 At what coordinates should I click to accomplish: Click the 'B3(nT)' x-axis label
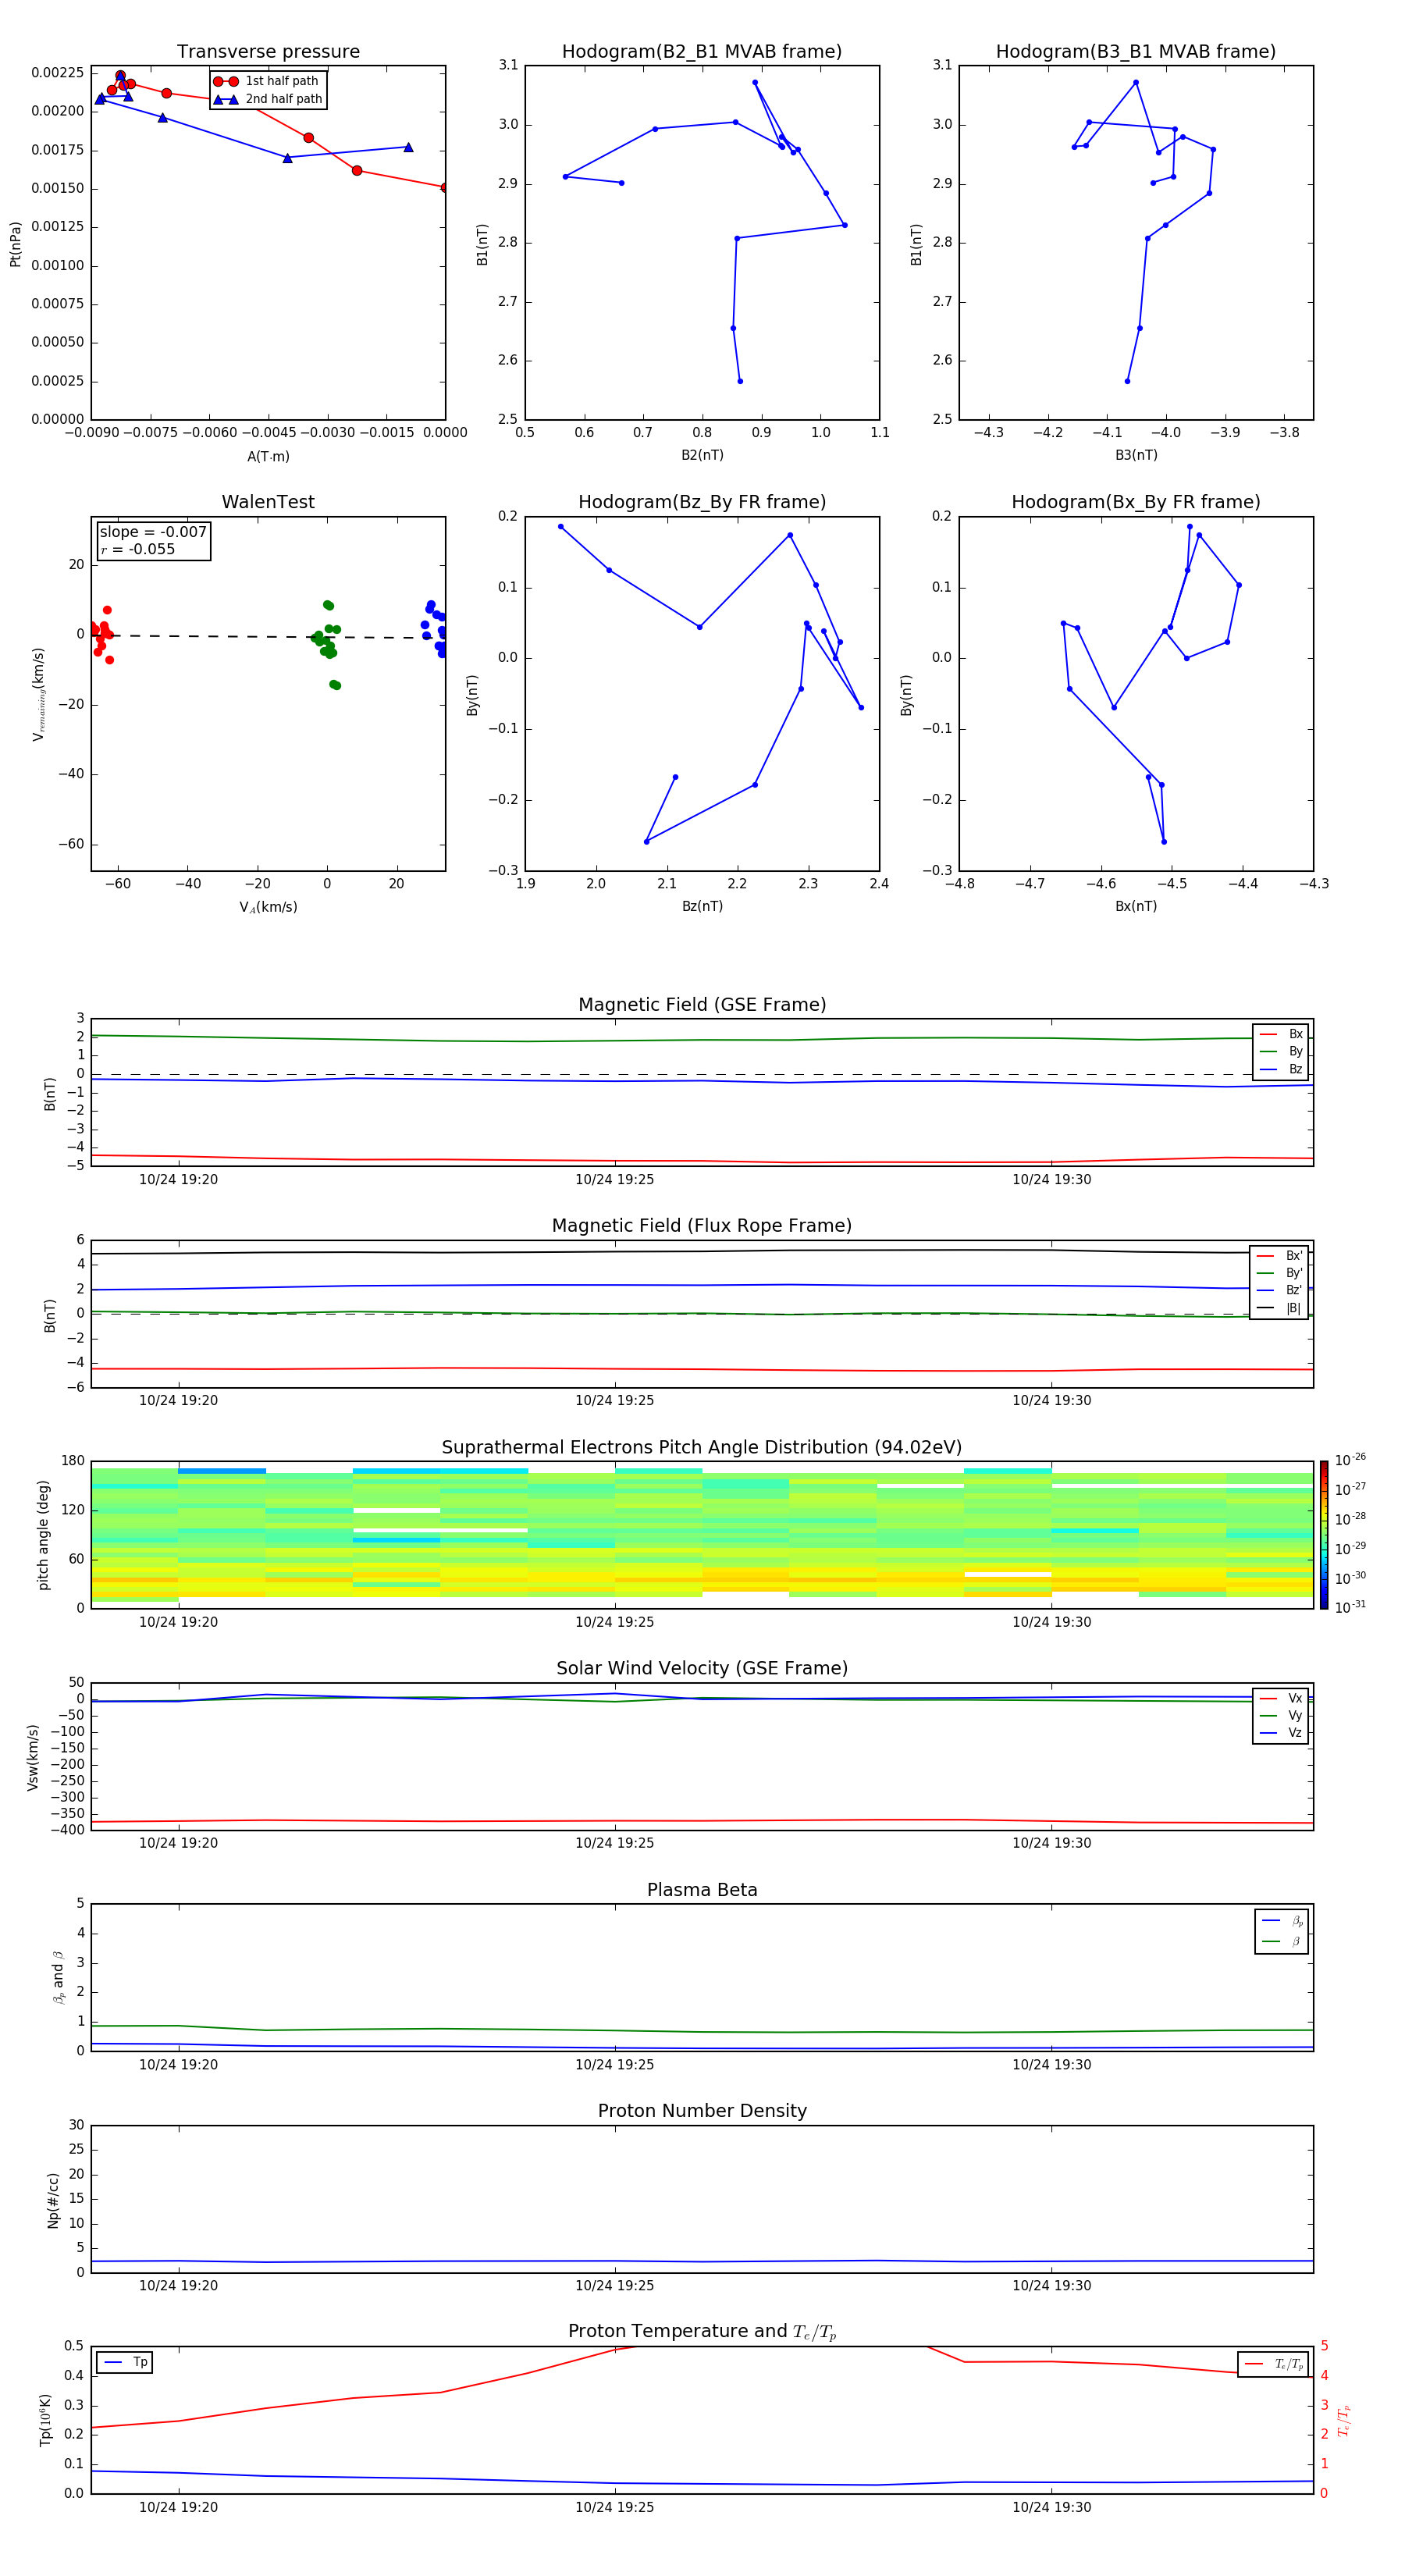(x=1136, y=455)
